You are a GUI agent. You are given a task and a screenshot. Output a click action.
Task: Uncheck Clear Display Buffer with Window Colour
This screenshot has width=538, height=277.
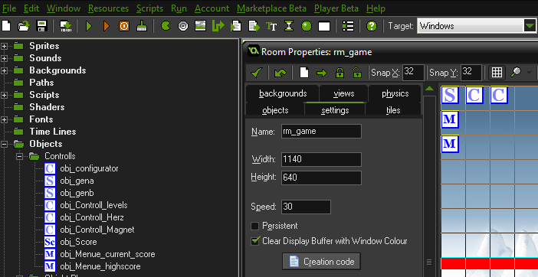254,241
